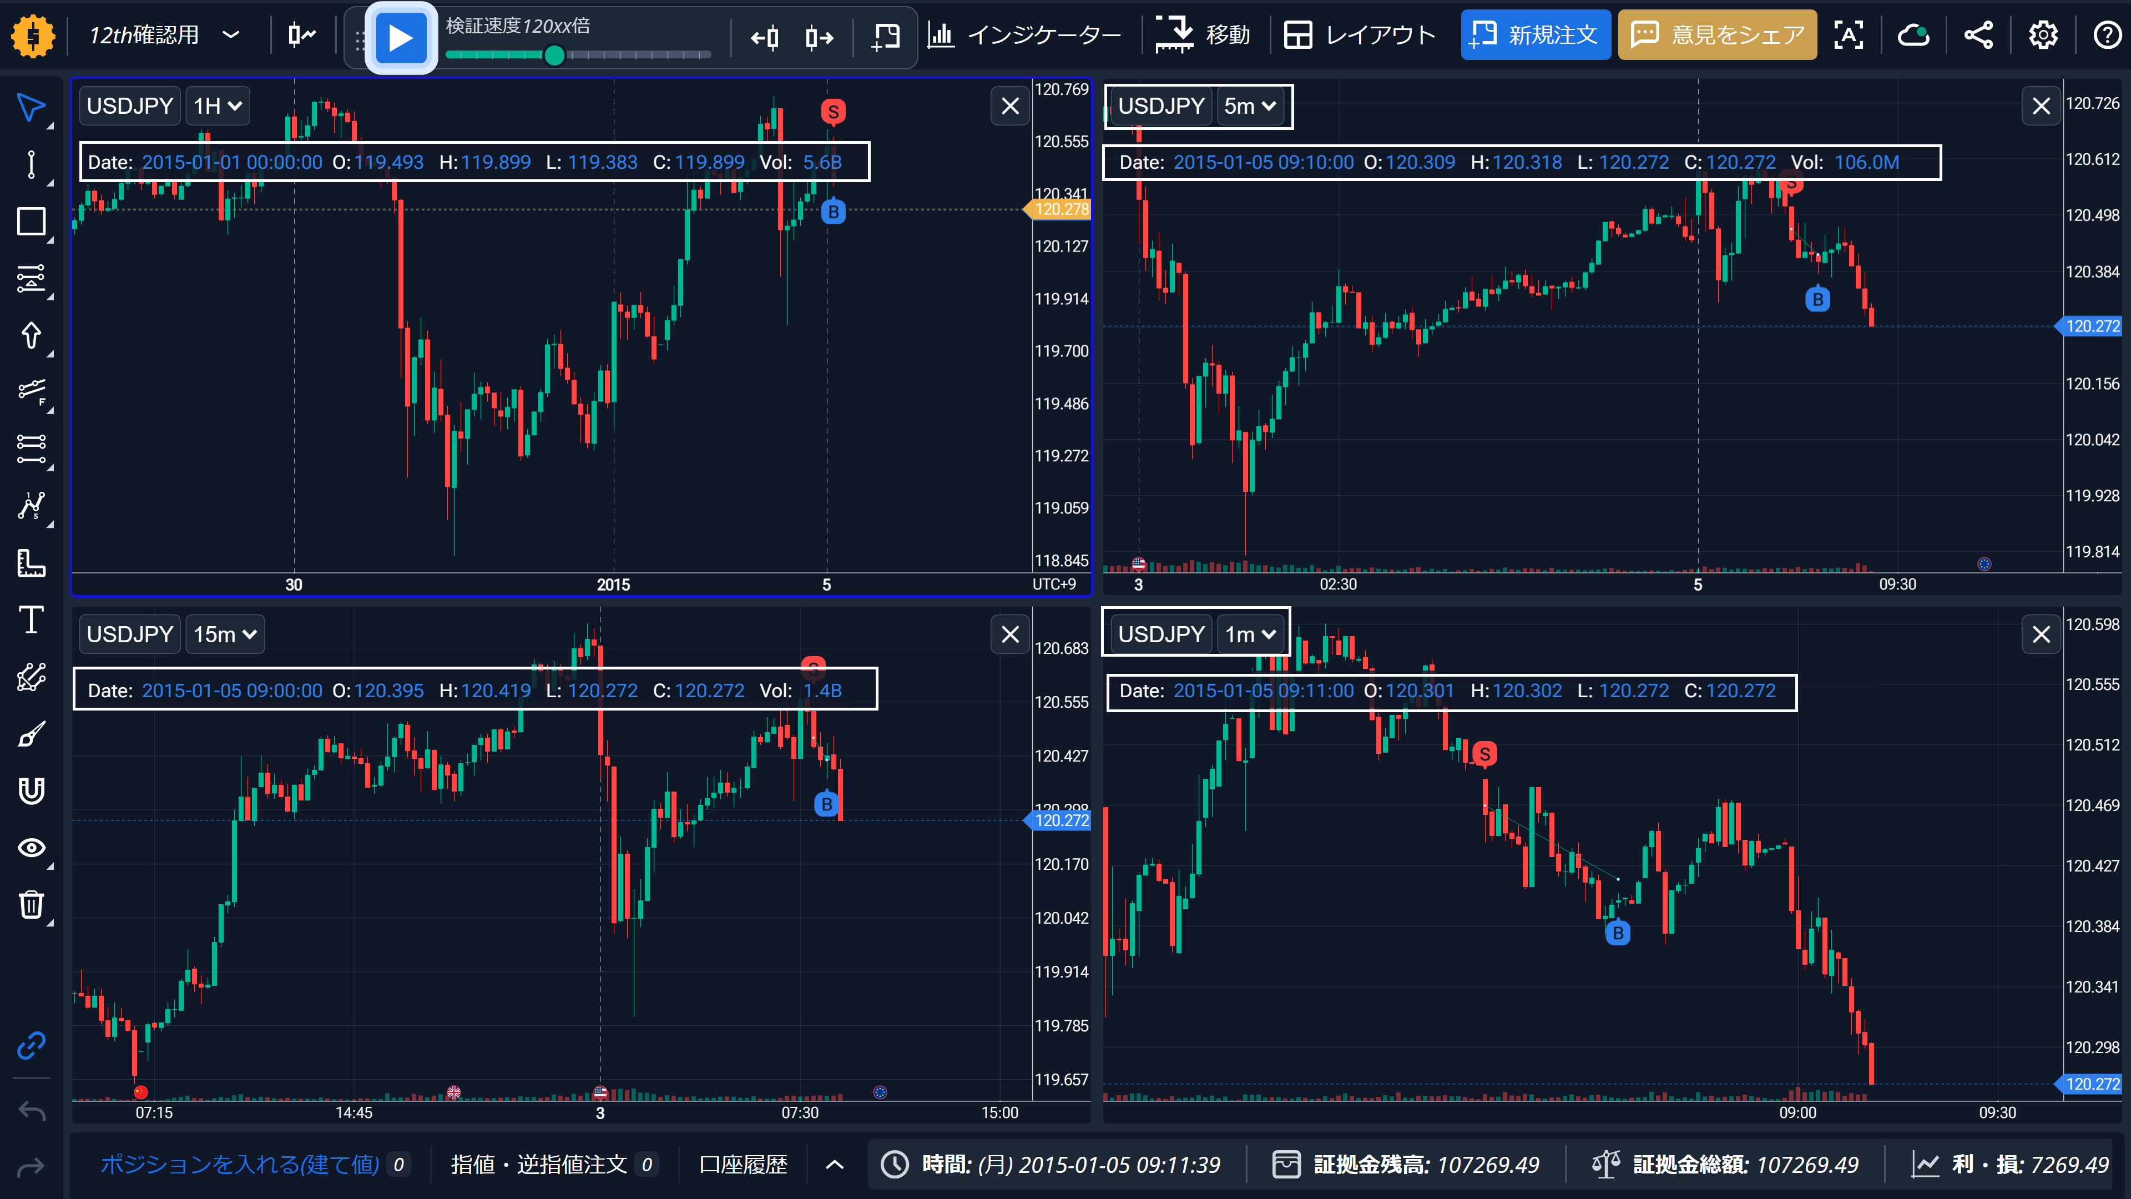
Task: Toggle the chart link icon
Action: coord(32,1046)
